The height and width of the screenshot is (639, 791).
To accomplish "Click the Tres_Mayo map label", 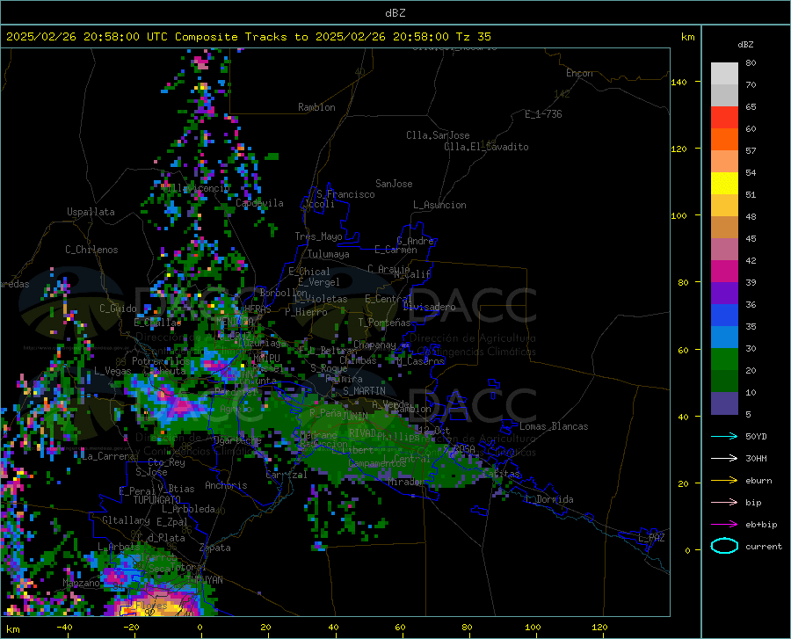I will tap(318, 236).
